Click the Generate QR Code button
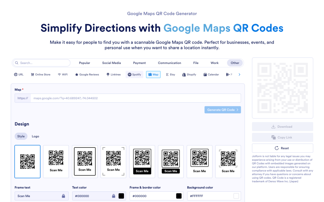This screenshot has height=202, width=324. pos(223,110)
